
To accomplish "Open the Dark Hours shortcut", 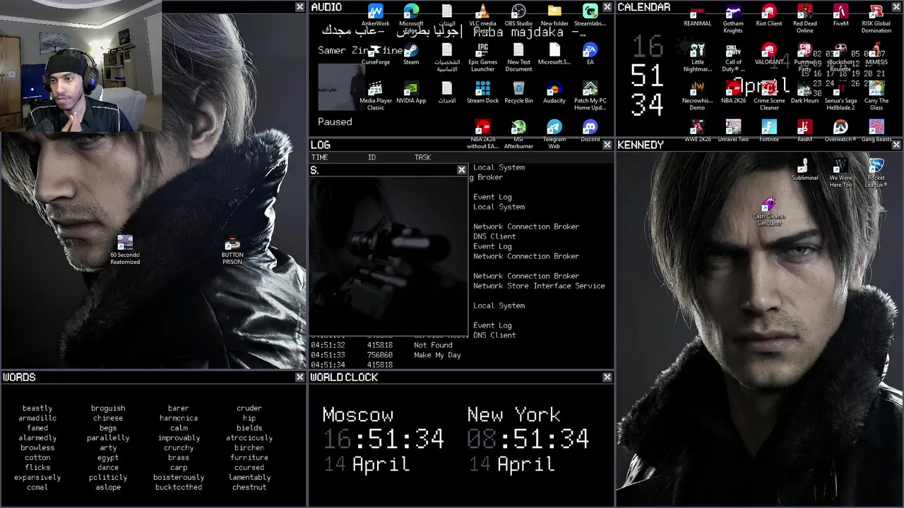I will [804, 92].
